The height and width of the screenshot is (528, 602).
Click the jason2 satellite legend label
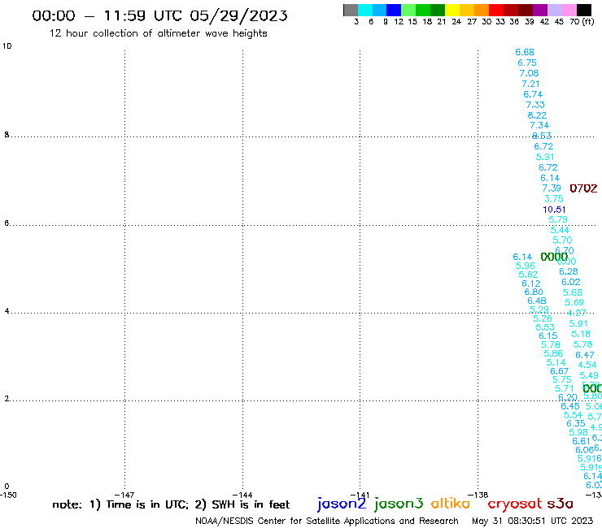[342, 504]
